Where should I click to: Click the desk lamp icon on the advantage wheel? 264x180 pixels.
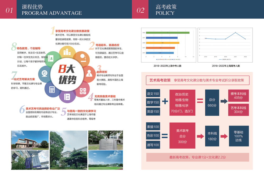click(83, 58)
